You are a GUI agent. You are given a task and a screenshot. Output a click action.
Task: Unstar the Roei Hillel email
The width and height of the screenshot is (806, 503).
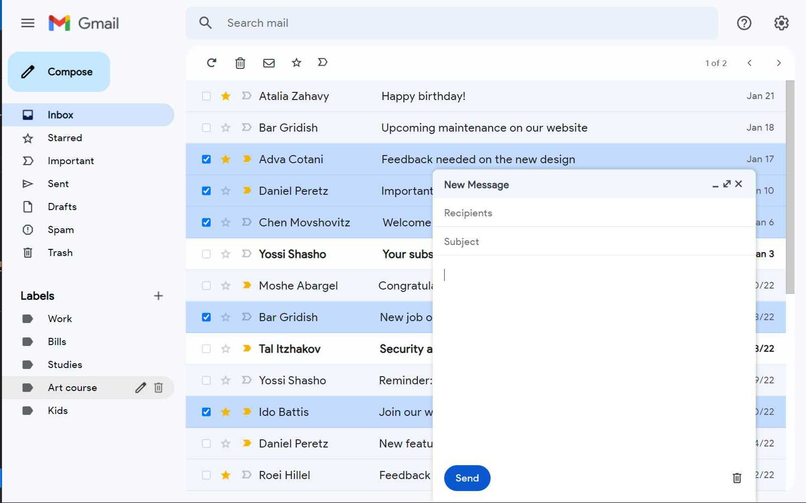[225, 475]
